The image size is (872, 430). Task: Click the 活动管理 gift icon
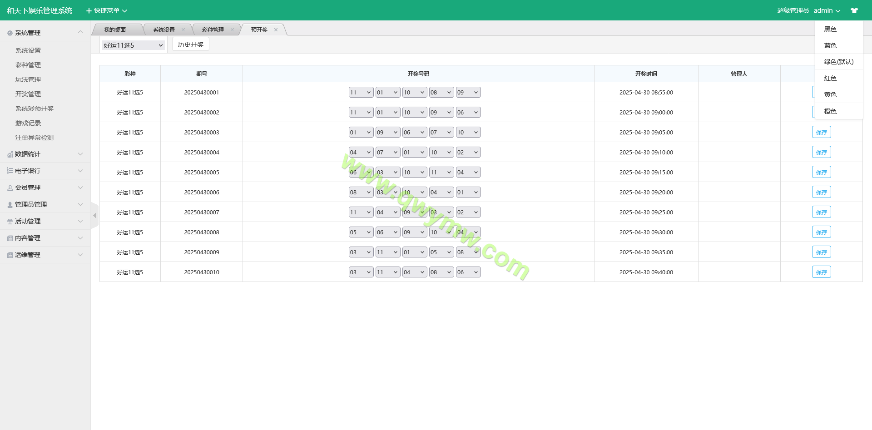(10, 222)
